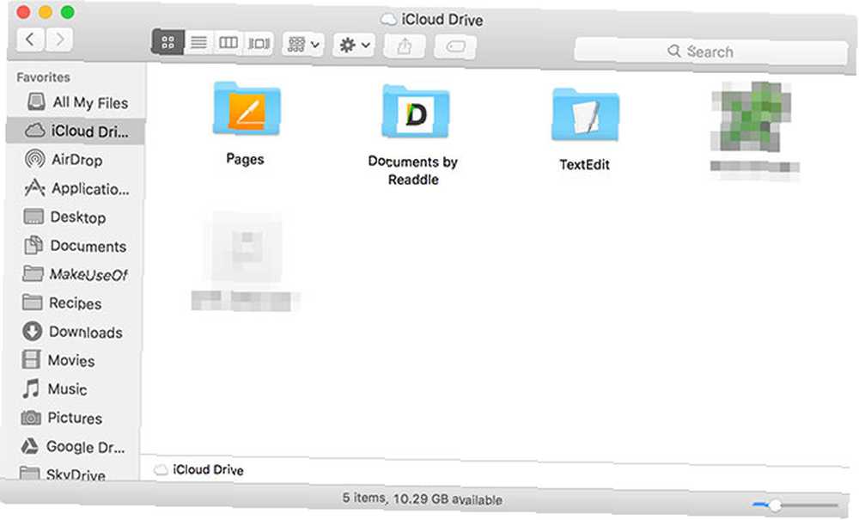
Task: Go to Desktop in the sidebar
Action: [x=76, y=217]
